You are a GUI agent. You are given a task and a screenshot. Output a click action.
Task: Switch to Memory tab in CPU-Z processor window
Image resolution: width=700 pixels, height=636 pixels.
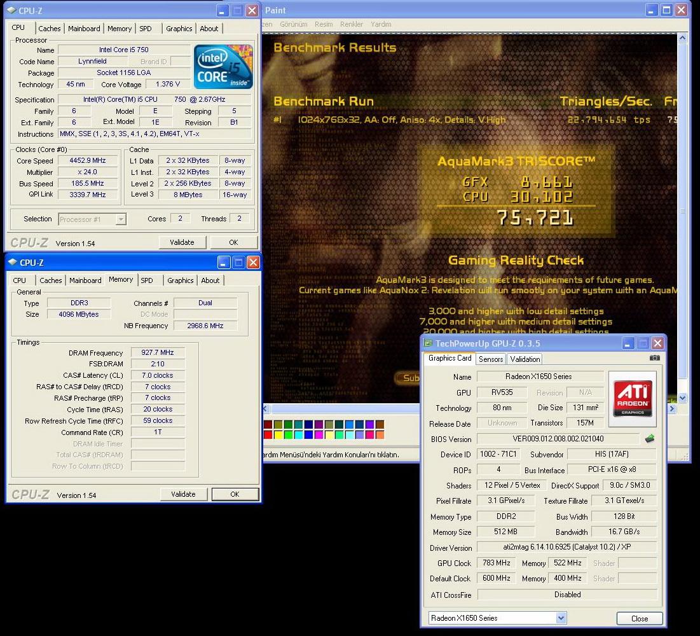(x=120, y=29)
